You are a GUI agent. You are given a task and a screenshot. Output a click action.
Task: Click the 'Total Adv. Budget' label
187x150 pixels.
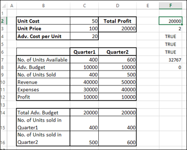coord(43,113)
